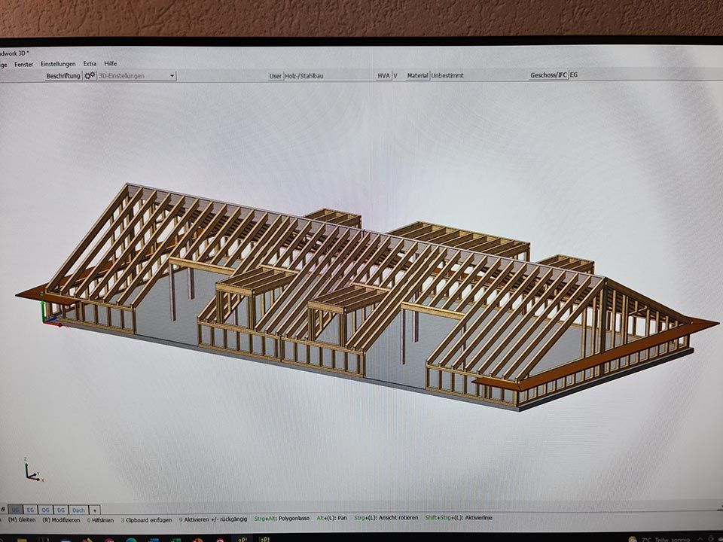Open the Extra menu
723x542 pixels.
tap(89, 63)
